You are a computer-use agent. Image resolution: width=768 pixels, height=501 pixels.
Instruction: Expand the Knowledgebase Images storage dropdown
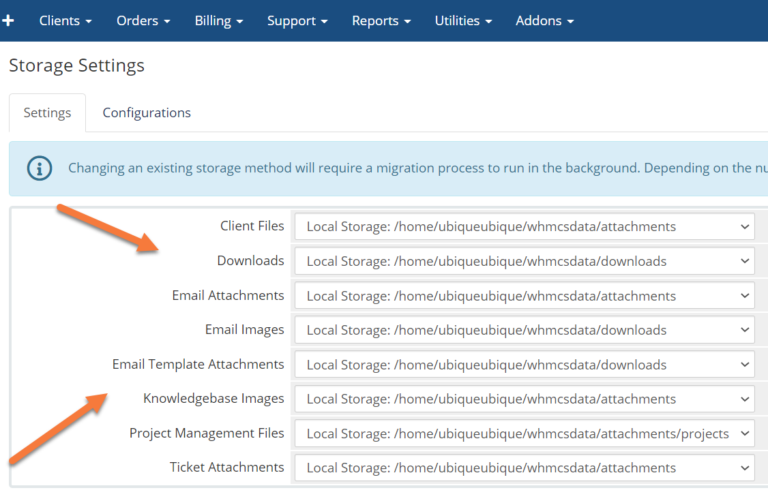point(524,399)
